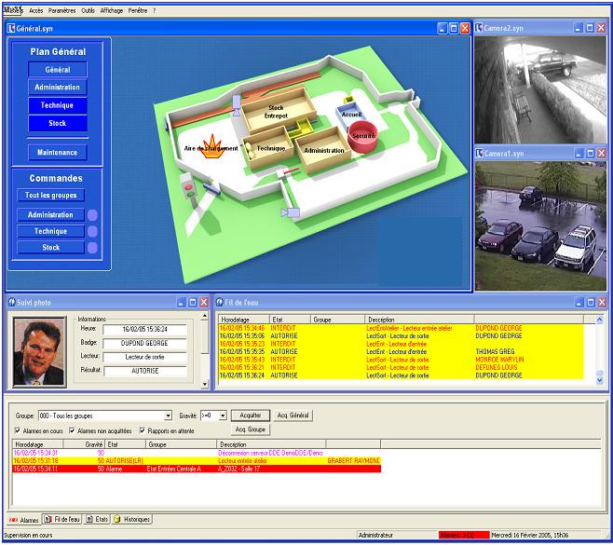Screen dimensions: 613x545
Task: Open the Groupe dropdown list
Action: coord(168,416)
